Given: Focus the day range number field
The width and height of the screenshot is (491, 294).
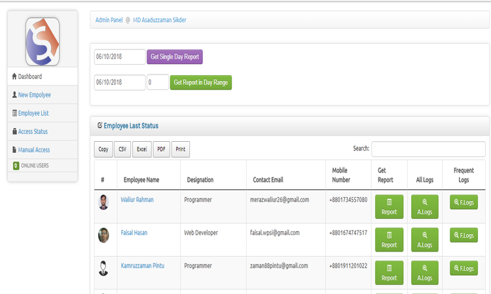Looking at the screenshot, I should (158, 82).
